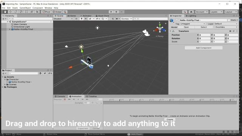Viewport: 242px width, 136px height.
Task: Open the GameObject menu
Action: [25, 8]
